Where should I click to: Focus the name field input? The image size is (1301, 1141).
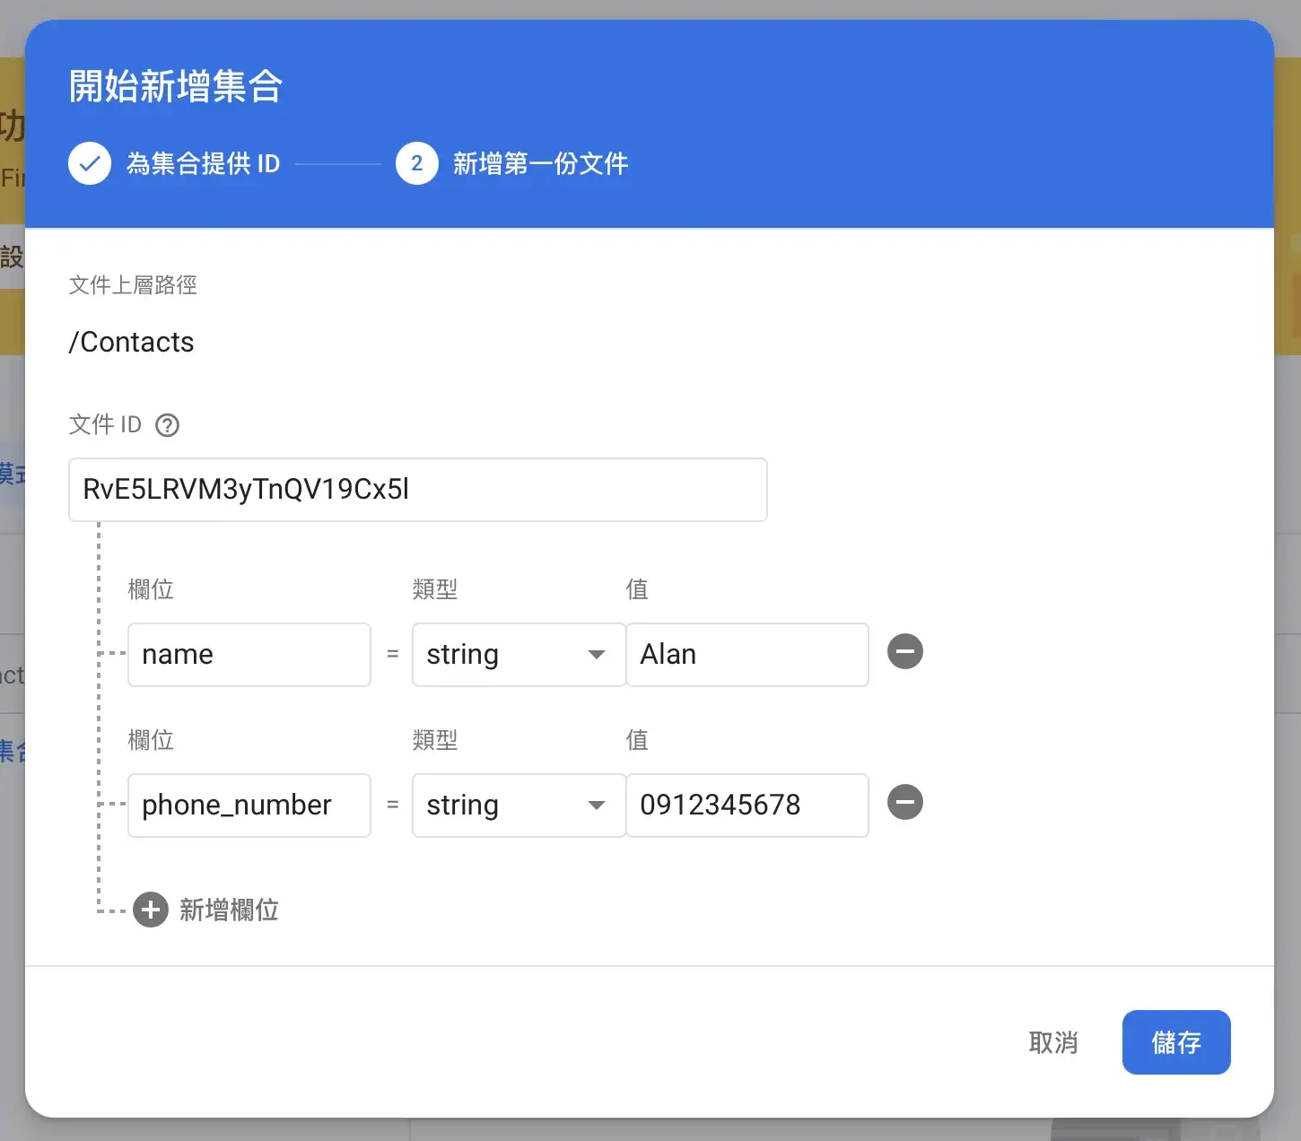249,655
